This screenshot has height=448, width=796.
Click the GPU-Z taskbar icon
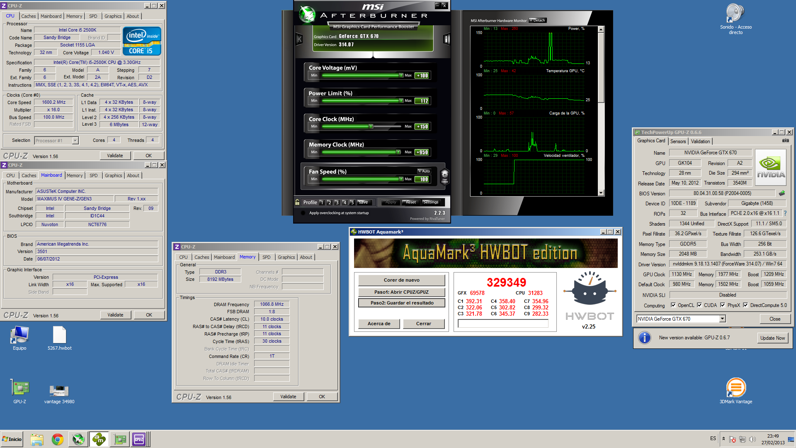[x=120, y=439]
